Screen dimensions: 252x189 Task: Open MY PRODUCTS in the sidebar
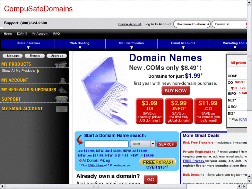point(16,65)
